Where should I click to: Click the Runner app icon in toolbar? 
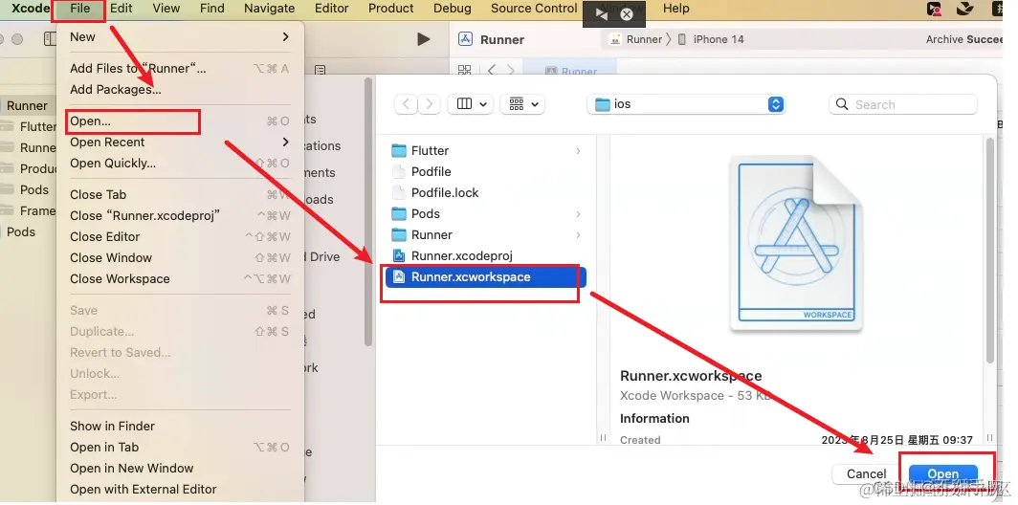[x=465, y=39]
